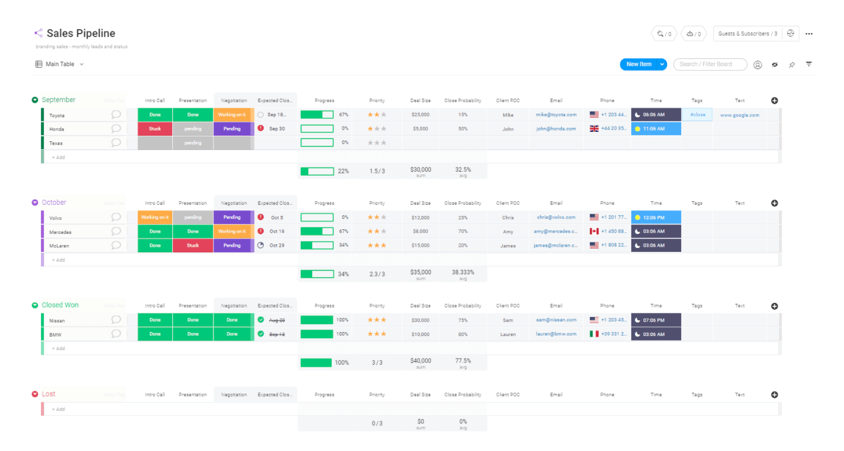
Task: Toggle hidden columns with the eye icon
Action: [x=774, y=65]
